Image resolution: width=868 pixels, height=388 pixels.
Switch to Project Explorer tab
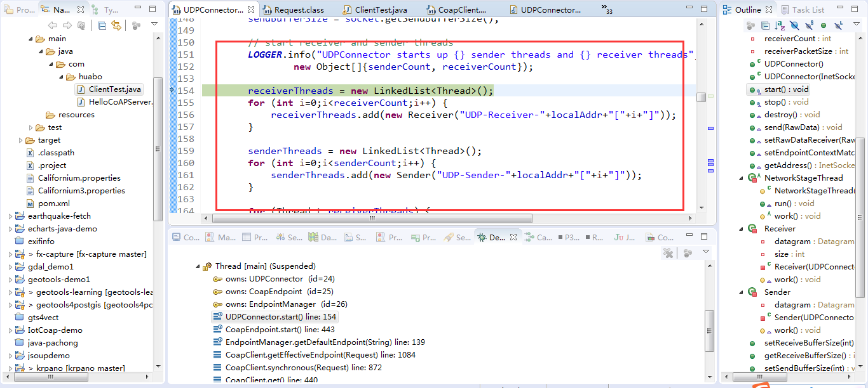19,10
